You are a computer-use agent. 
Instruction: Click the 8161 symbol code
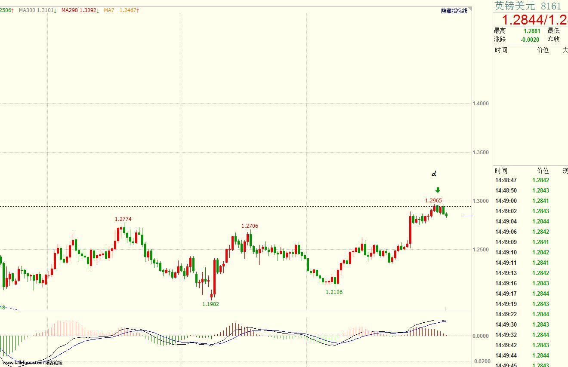point(551,6)
